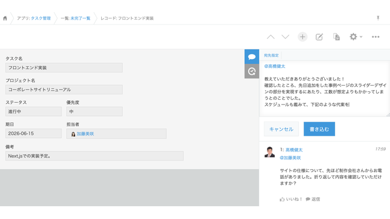Click the priority value 中
The width and height of the screenshot is (390, 219).
(x=94, y=111)
